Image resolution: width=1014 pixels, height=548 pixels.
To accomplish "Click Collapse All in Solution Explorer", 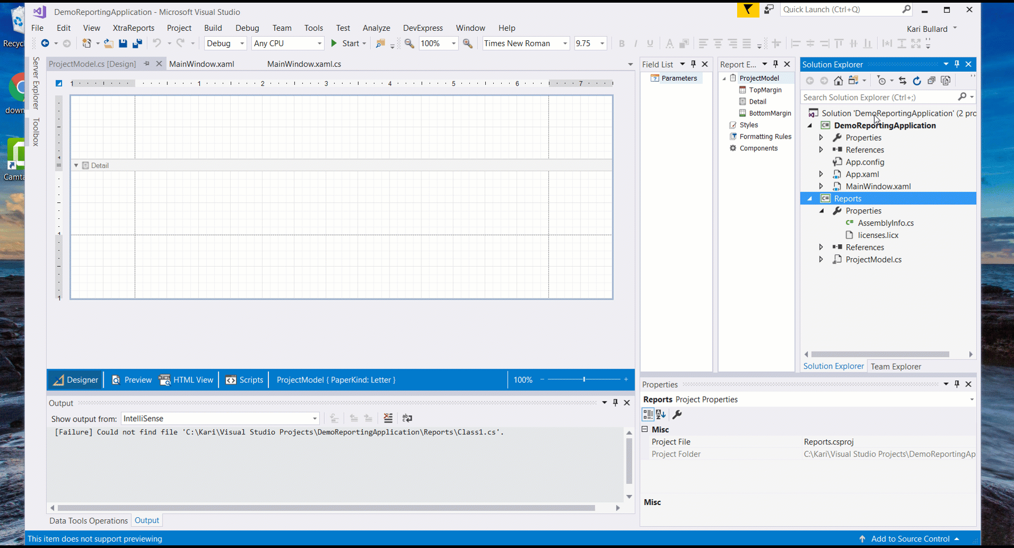I will point(931,81).
